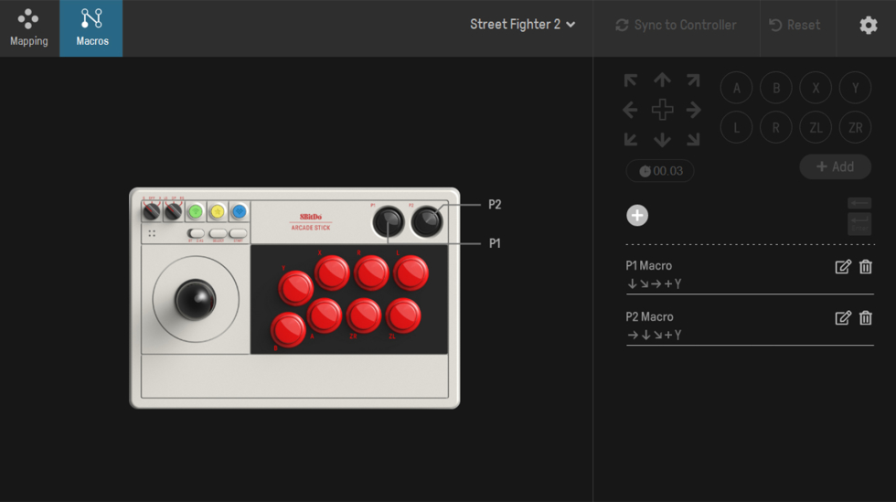
Task: Select the P1 Macro entry name
Action: pyautogui.click(x=648, y=266)
